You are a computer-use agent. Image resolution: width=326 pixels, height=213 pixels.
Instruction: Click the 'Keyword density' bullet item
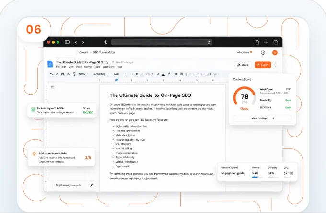[x=125, y=157]
